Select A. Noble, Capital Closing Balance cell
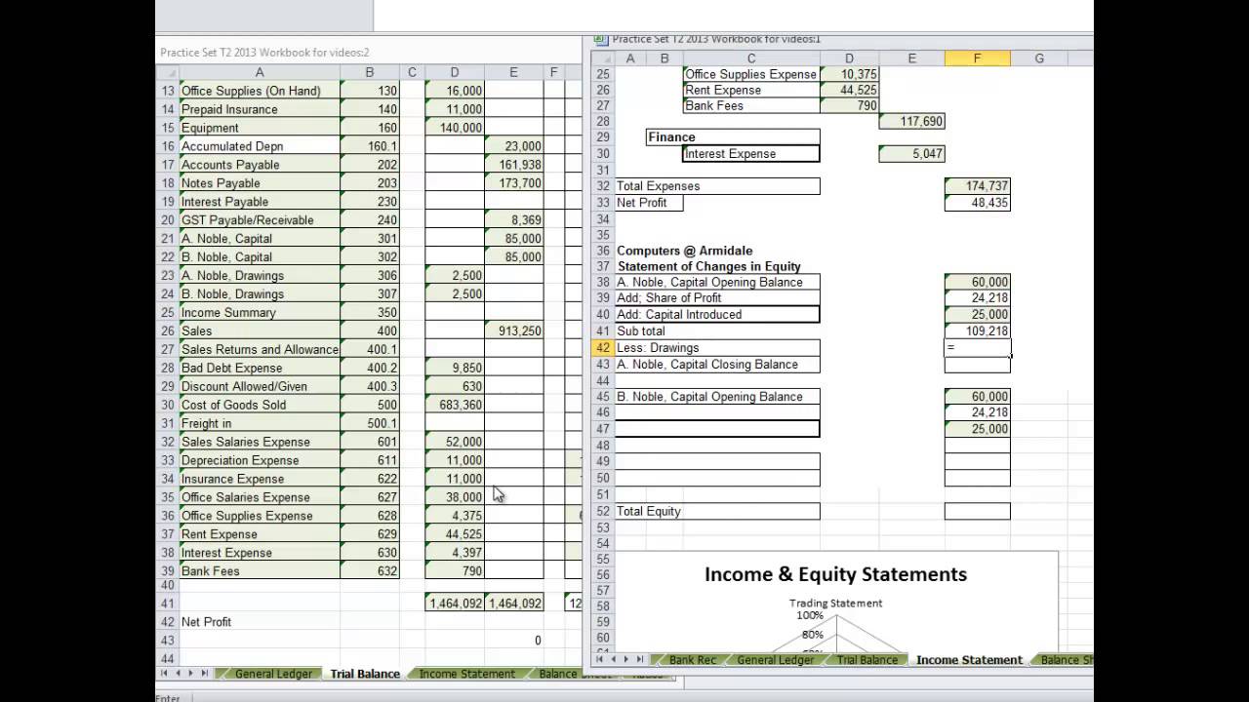Image resolution: width=1249 pixels, height=702 pixels. click(717, 365)
